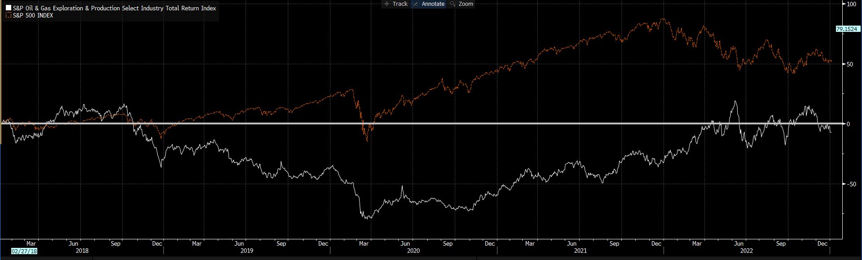Click the 100 level arrow on y-axis

844,4
